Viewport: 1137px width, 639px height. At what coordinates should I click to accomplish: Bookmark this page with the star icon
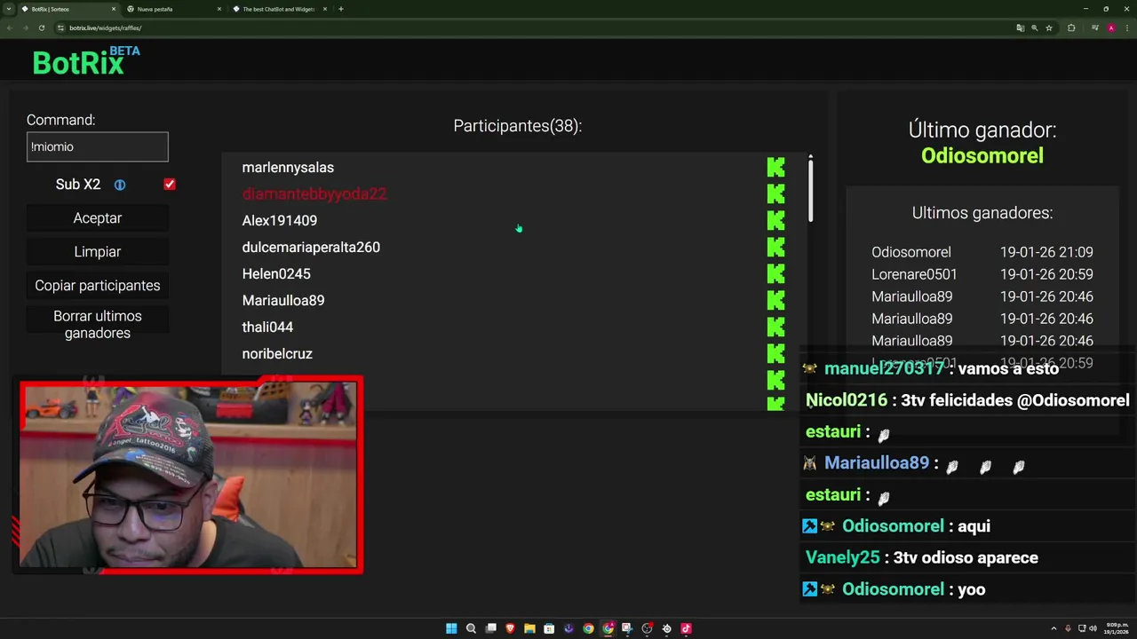(1049, 28)
